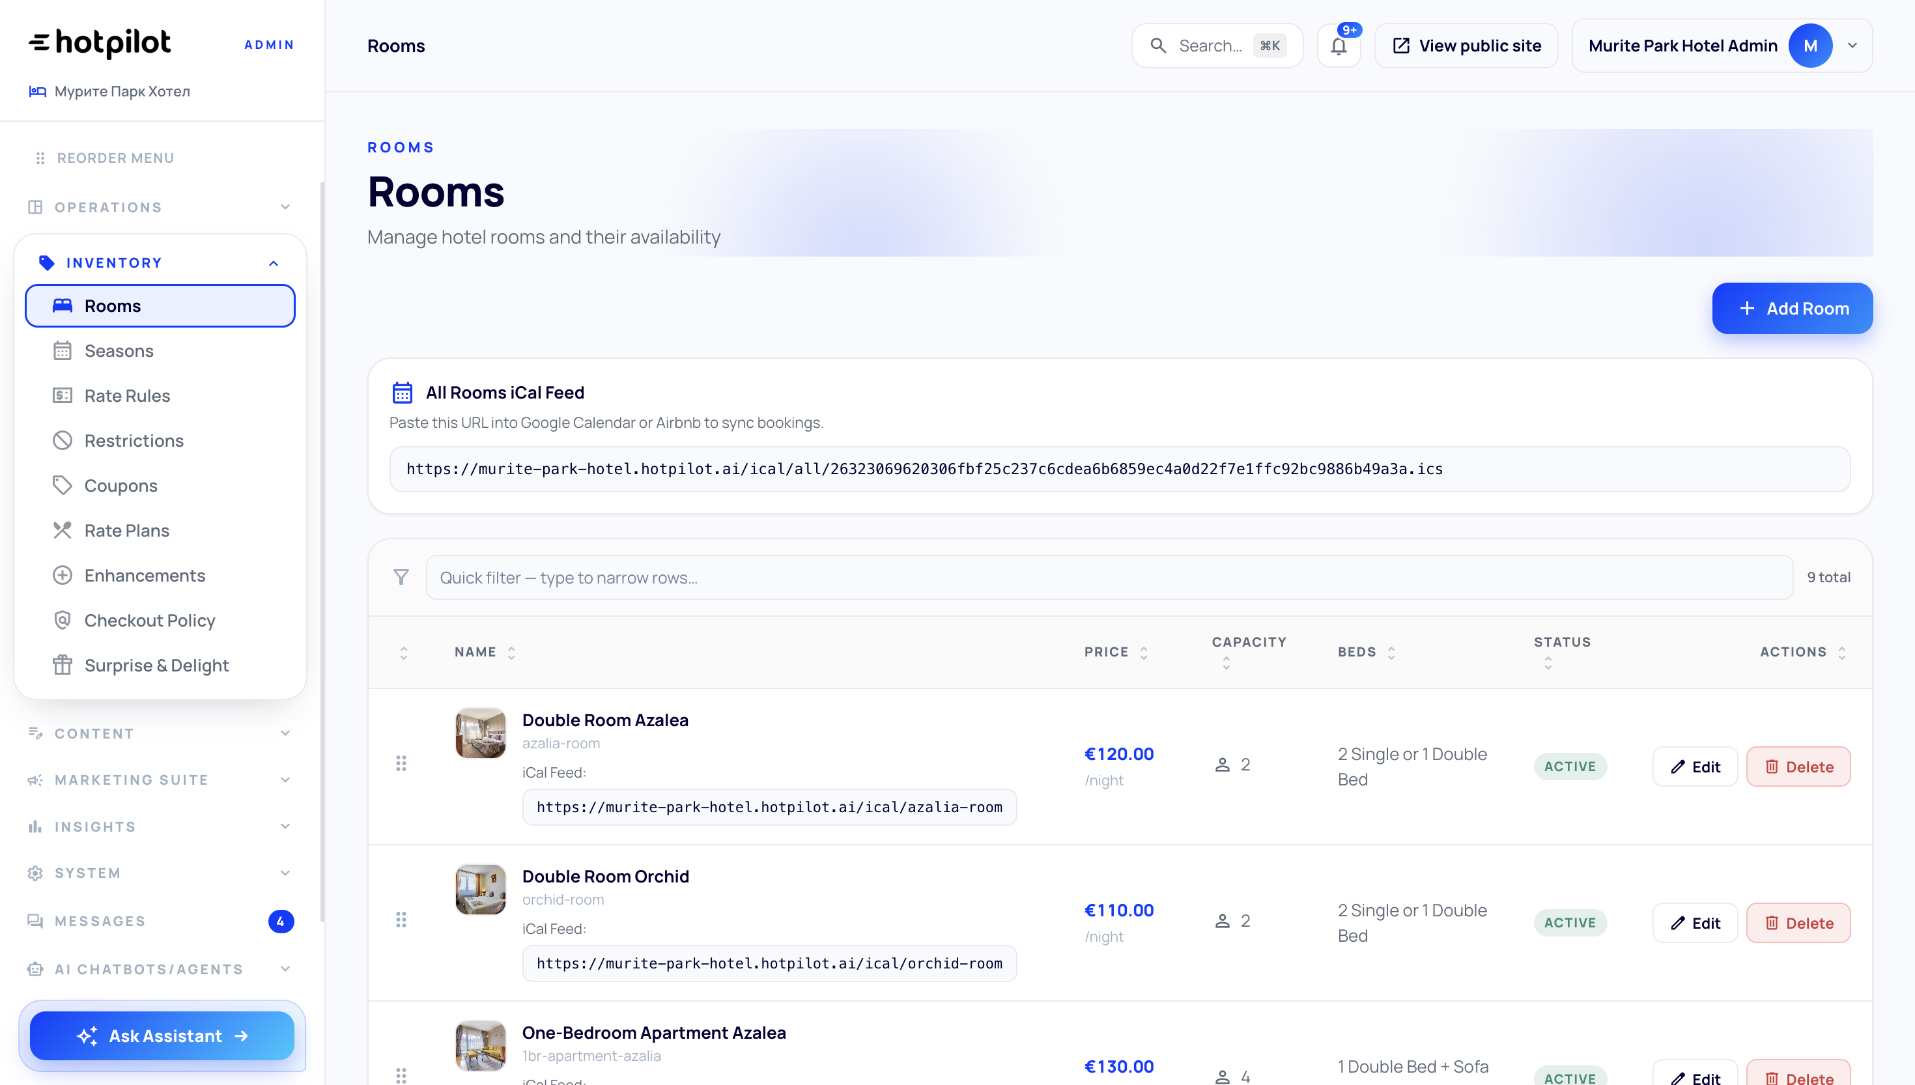Click the Rate Rules icon

(x=63, y=396)
